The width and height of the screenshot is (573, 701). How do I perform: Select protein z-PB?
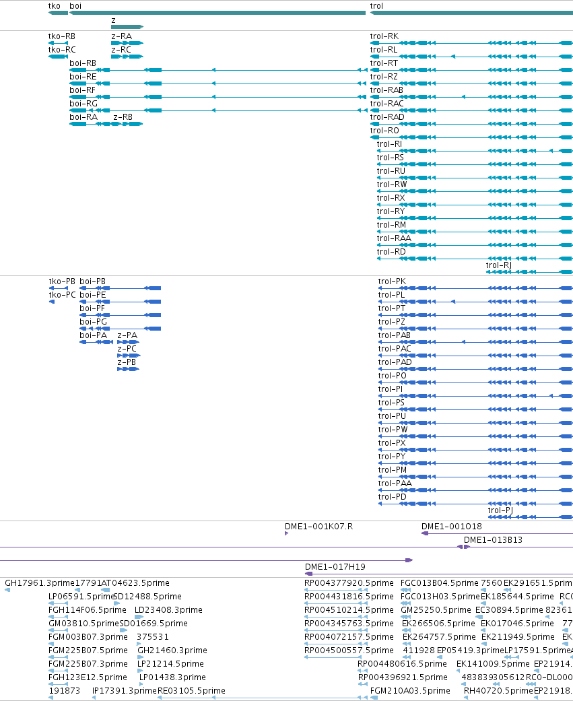click(x=127, y=362)
